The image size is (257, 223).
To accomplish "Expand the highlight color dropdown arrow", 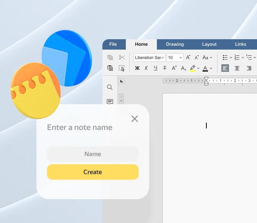I will [x=198, y=68].
